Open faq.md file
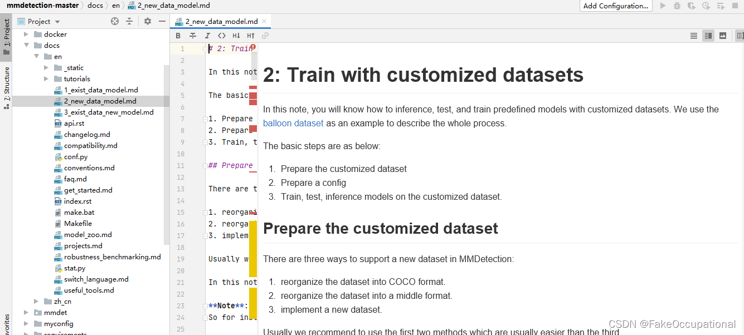The image size is (744, 335). [75, 179]
